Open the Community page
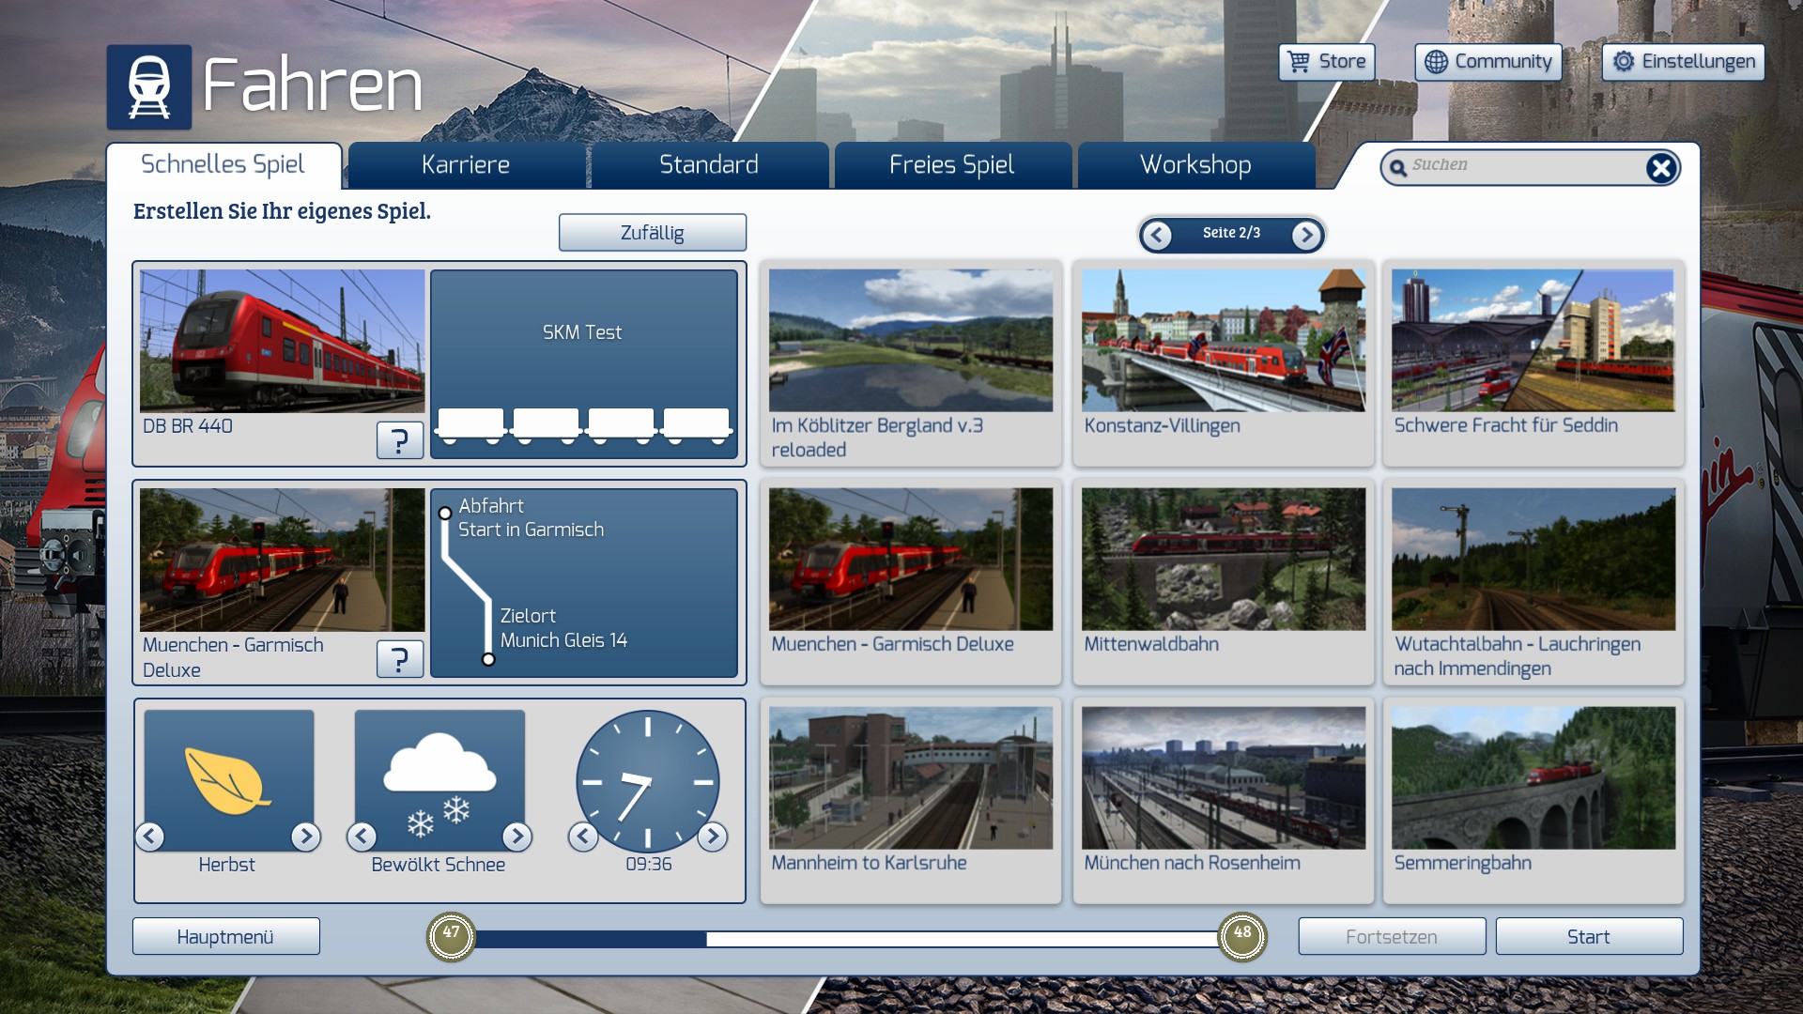 1488,62
